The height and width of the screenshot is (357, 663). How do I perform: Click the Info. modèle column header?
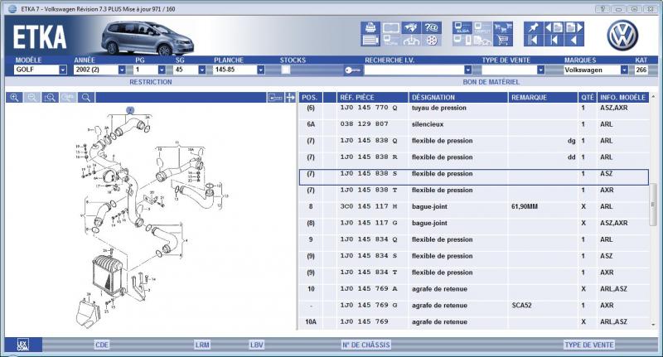(623, 98)
